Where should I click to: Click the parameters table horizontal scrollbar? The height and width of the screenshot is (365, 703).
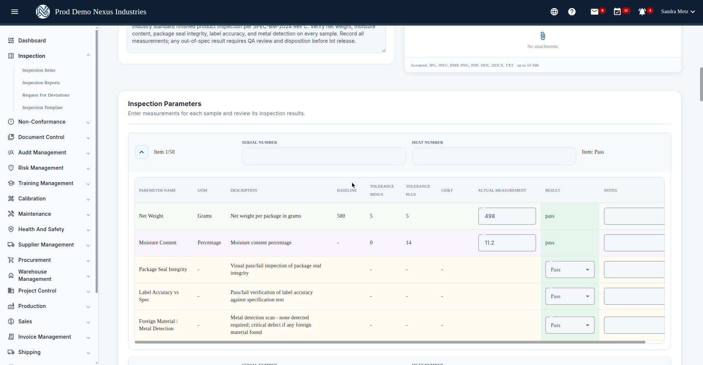pyautogui.click(x=390, y=342)
